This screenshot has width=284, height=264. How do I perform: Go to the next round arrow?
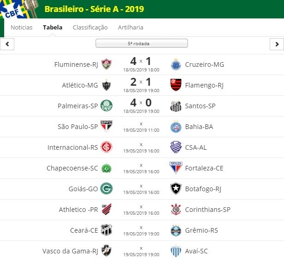[x=277, y=44]
